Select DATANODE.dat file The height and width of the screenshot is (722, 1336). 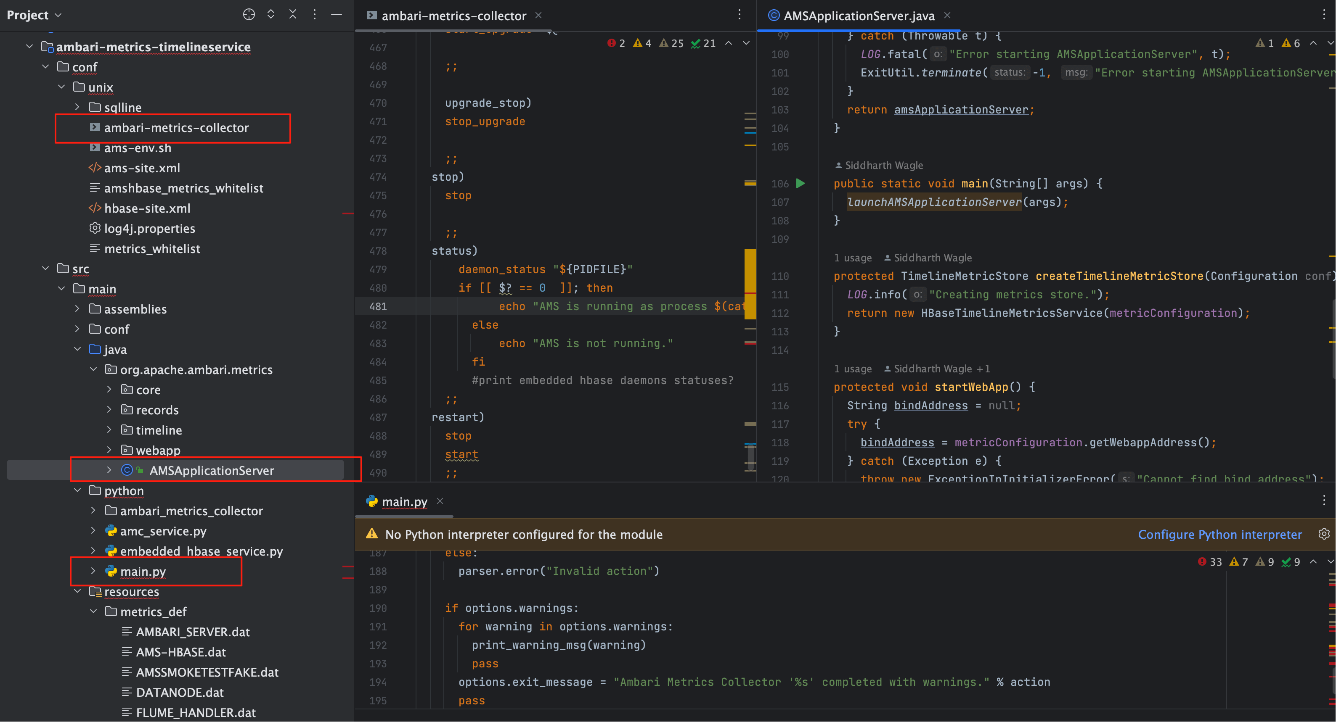click(180, 693)
